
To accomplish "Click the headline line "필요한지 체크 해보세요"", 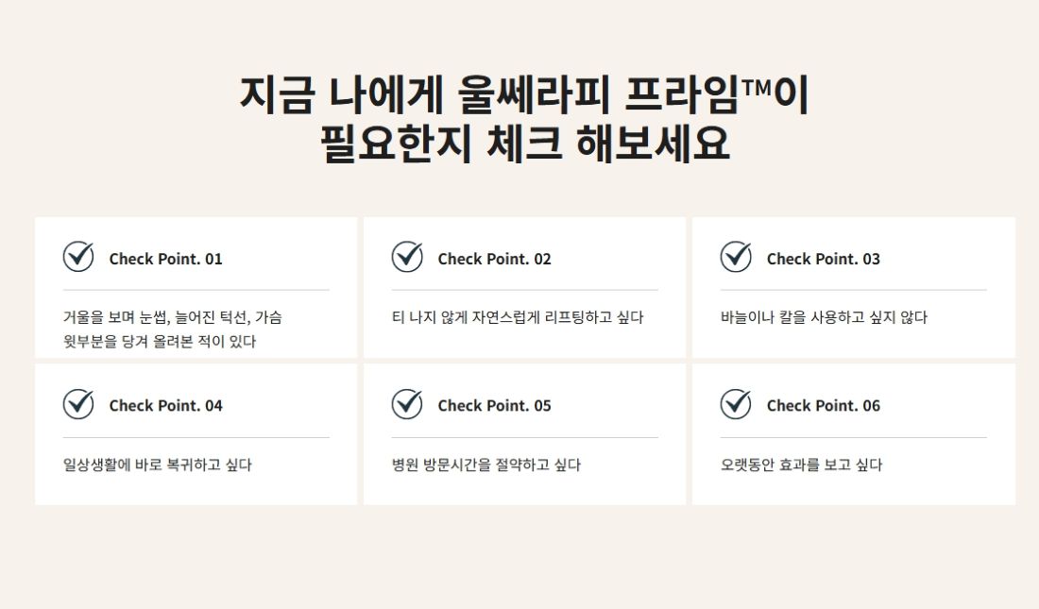I will click(x=524, y=144).
